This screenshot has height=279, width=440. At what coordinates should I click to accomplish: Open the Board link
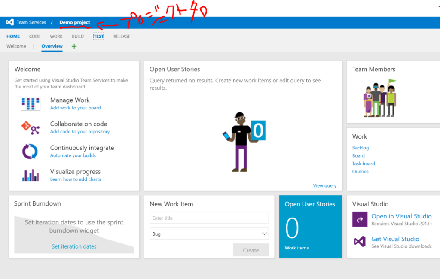click(x=358, y=155)
